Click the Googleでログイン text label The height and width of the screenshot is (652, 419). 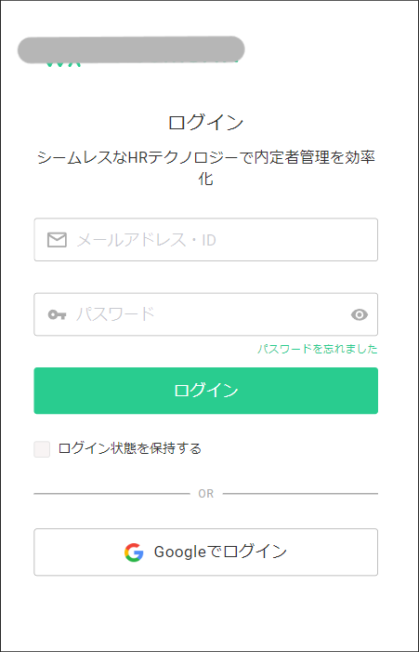[x=220, y=552]
